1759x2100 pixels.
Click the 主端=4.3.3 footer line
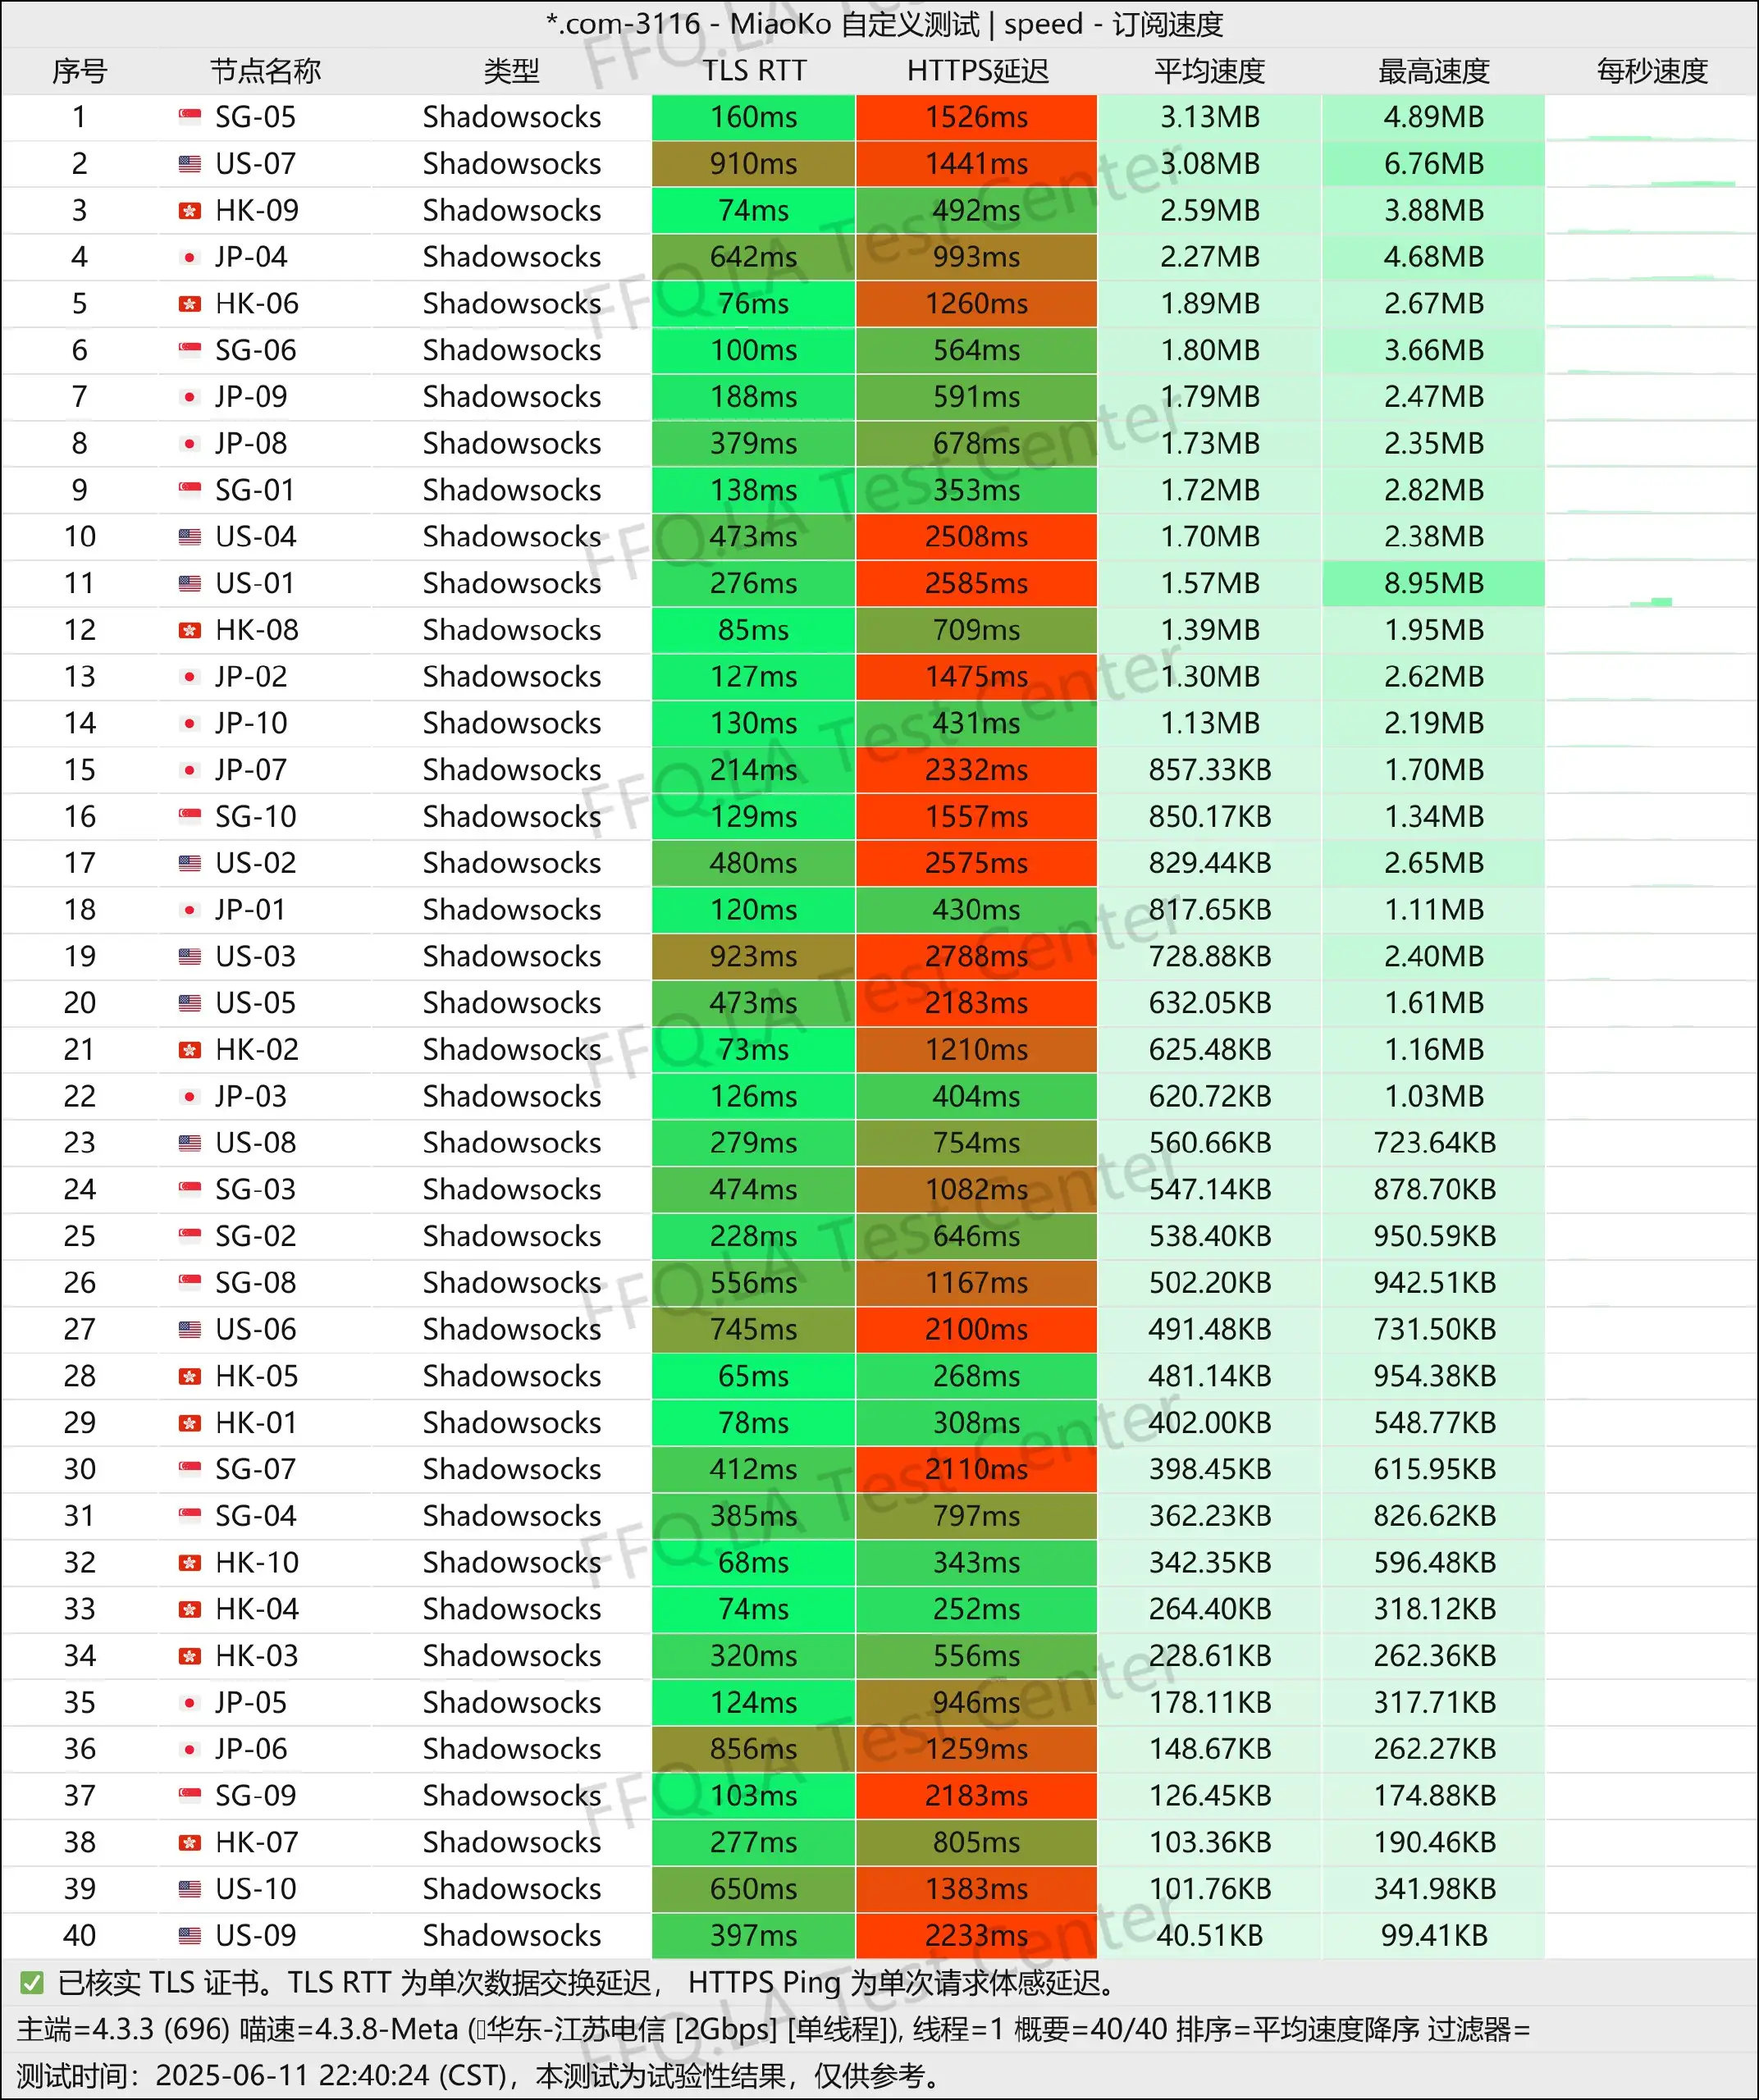tap(773, 2029)
